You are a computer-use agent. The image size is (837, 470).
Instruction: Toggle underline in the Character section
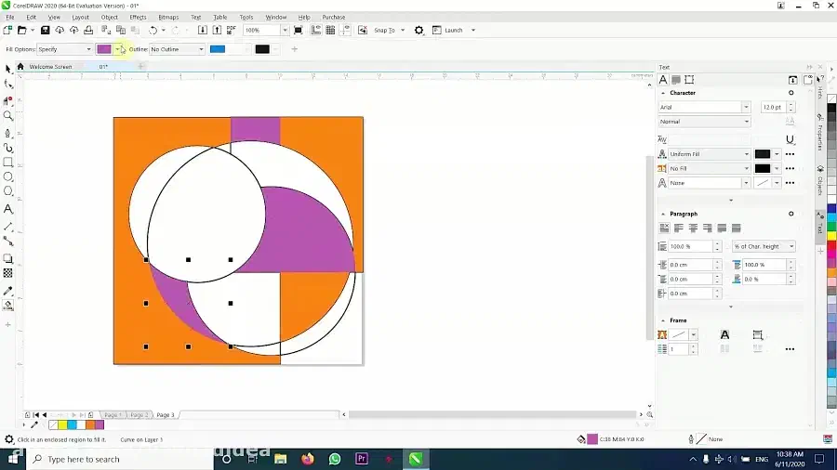point(790,138)
